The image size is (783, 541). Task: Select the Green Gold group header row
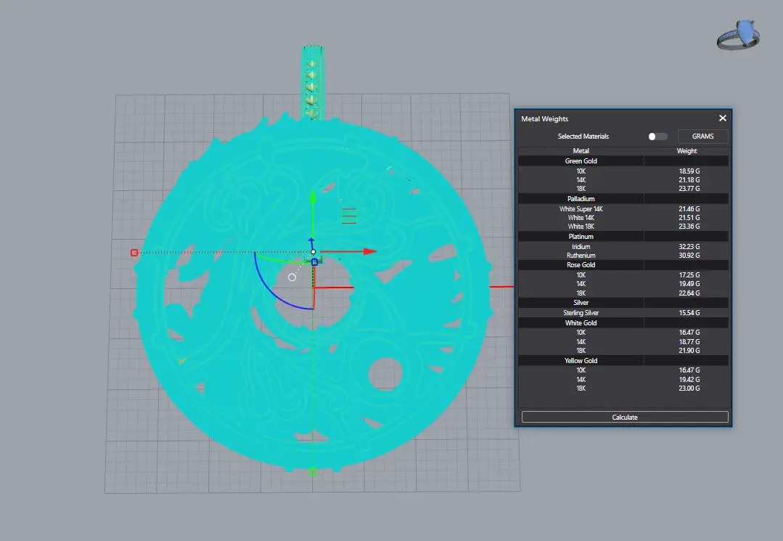point(623,161)
